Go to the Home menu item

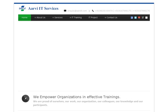[x=25, y=18]
